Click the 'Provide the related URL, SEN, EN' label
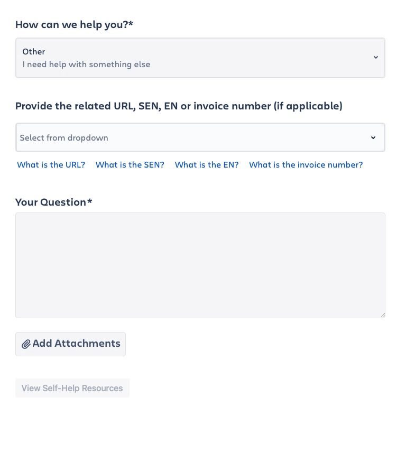 (179, 106)
